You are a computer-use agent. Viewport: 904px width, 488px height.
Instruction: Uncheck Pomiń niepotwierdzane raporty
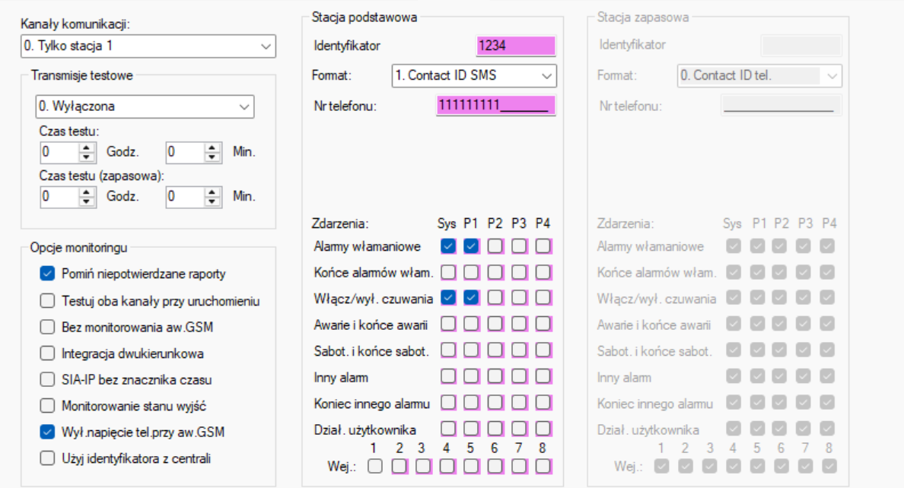click(x=47, y=274)
